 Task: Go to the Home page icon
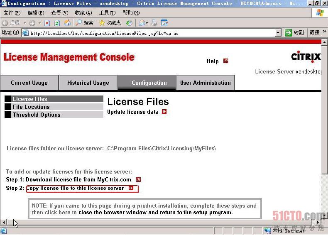tap(67, 23)
